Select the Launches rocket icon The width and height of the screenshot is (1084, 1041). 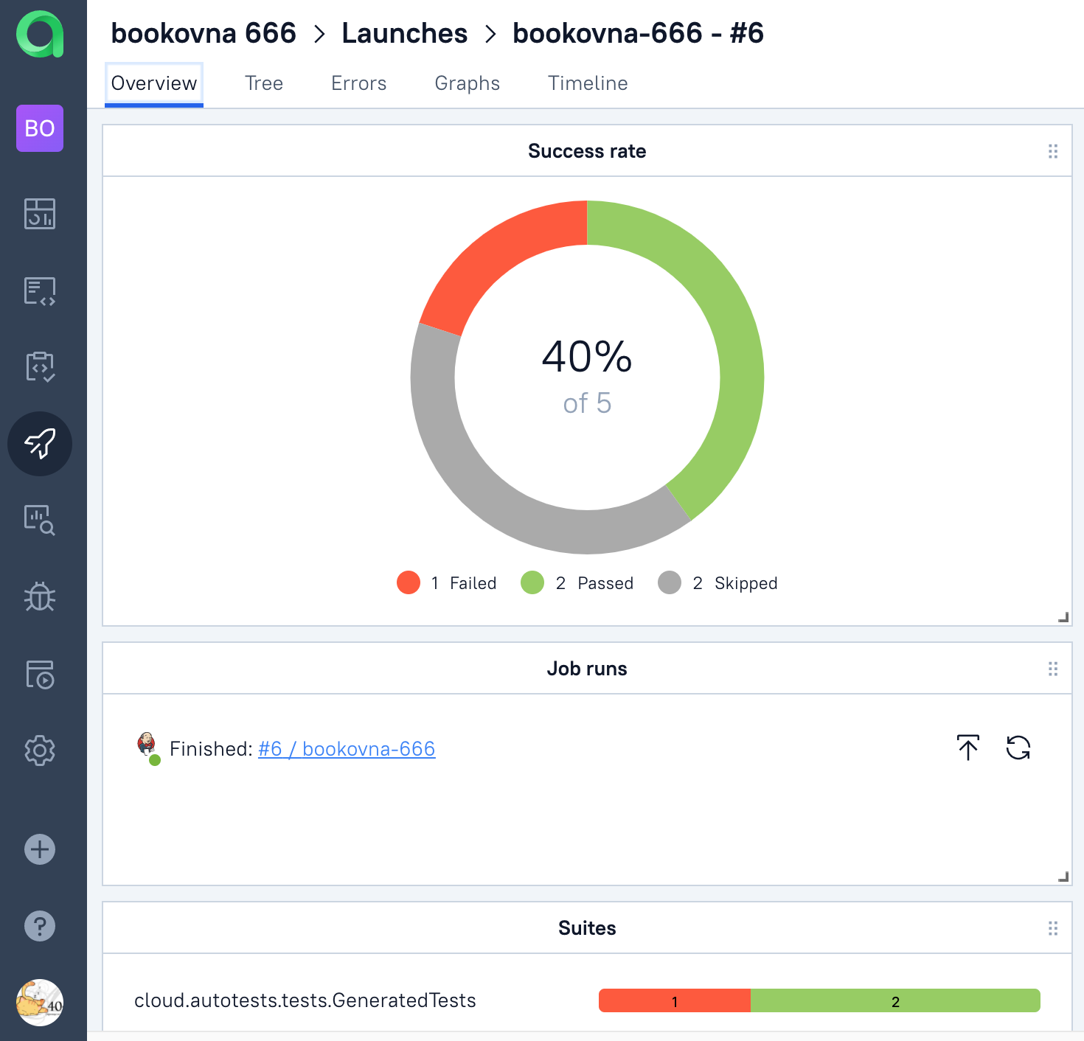pyautogui.click(x=40, y=444)
